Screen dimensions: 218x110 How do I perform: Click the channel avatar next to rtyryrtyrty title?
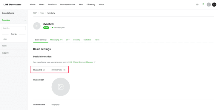[x=37, y=26]
